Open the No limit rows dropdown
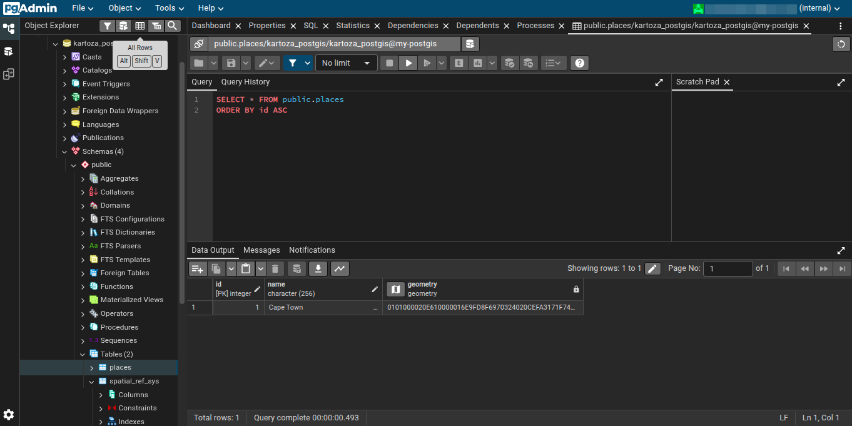852x426 pixels. 347,63
